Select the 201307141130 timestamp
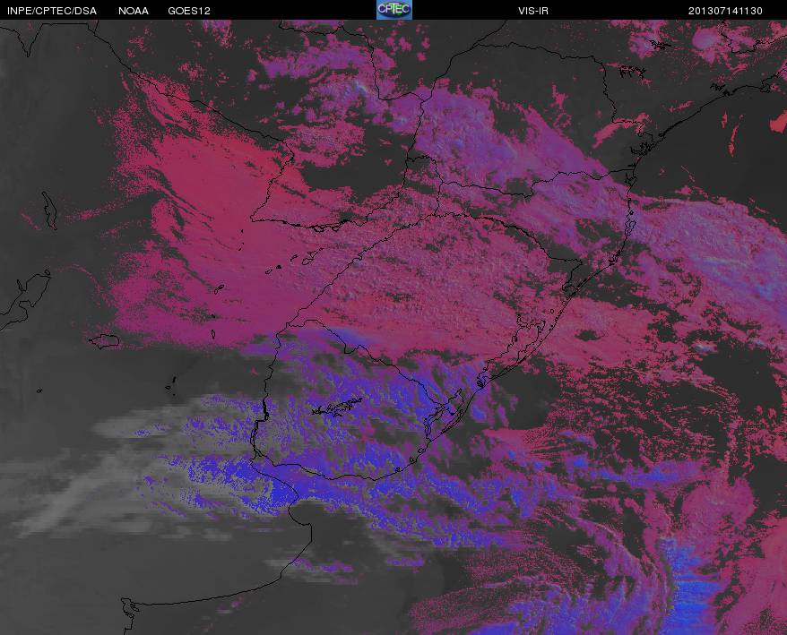 pos(725,11)
